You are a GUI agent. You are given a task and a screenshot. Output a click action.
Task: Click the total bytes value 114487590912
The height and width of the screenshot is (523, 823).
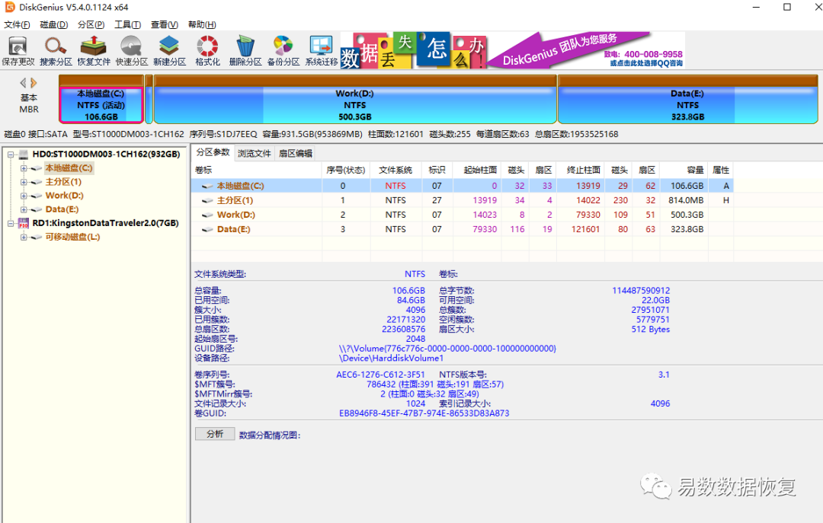click(641, 291)
